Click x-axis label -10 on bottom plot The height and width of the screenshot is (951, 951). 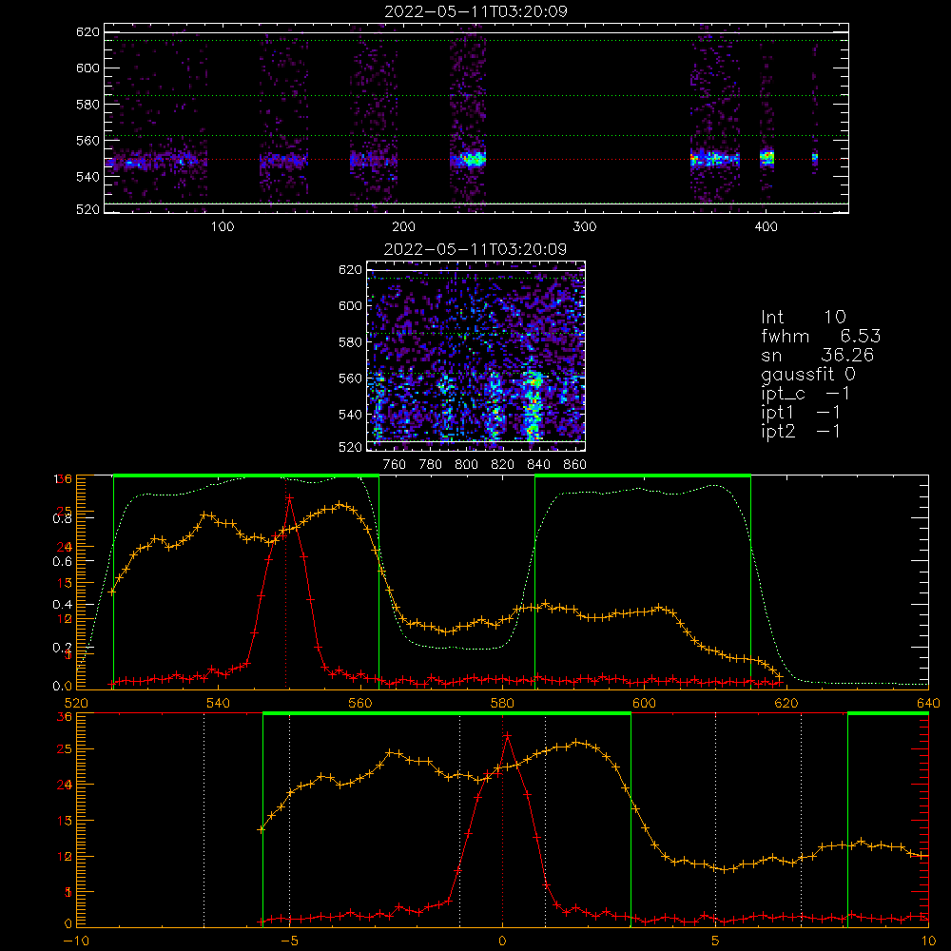pyautogui.click(x=76, y=941)
